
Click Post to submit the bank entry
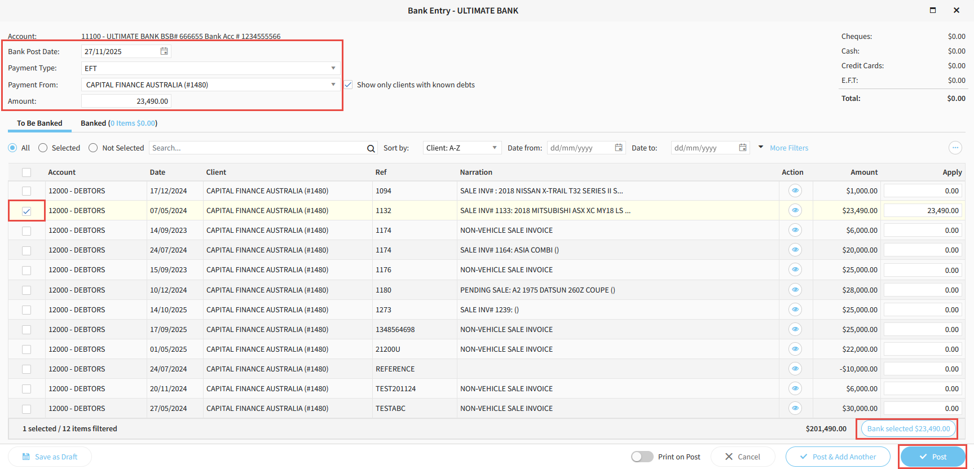coord(933,457)
